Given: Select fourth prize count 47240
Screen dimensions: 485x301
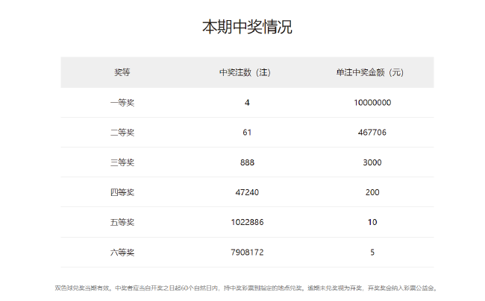Looking at the screenshot, I should pyautogui.click(x=247, y=192).
